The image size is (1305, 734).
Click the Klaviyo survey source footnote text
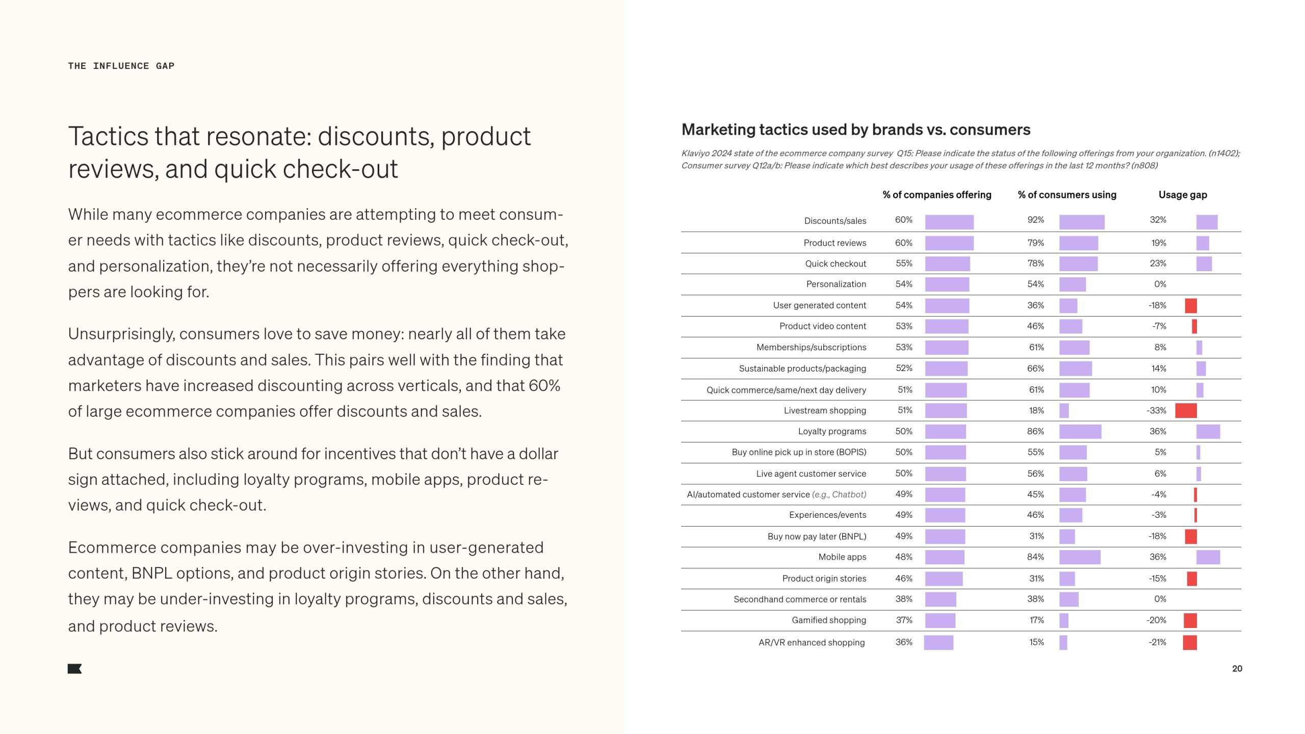(960, 159)
